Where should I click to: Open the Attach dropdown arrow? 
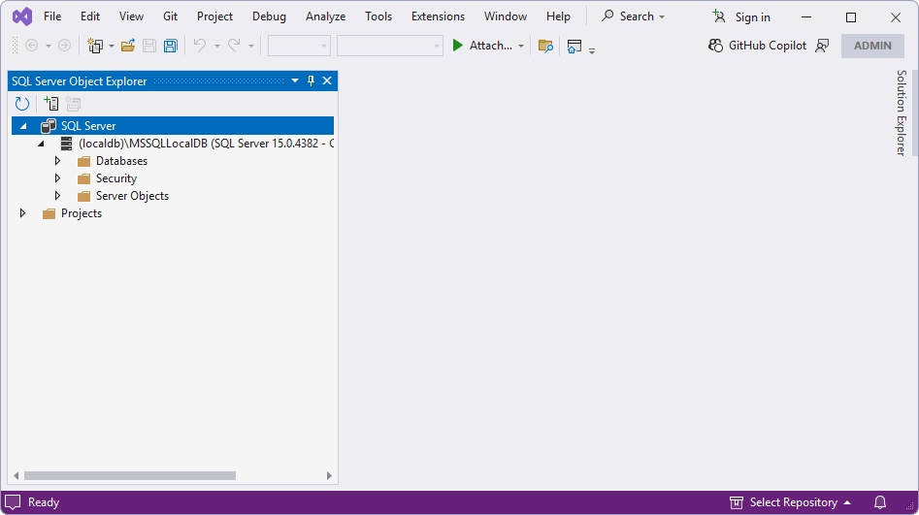pos(521,46)
